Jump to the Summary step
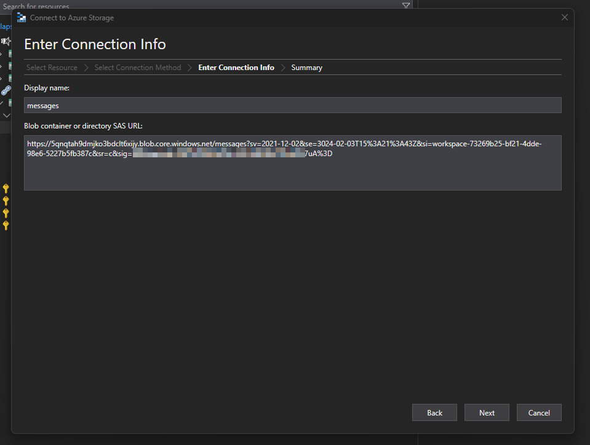This screenshot has height=445, width=590. (x=306, y=68)
